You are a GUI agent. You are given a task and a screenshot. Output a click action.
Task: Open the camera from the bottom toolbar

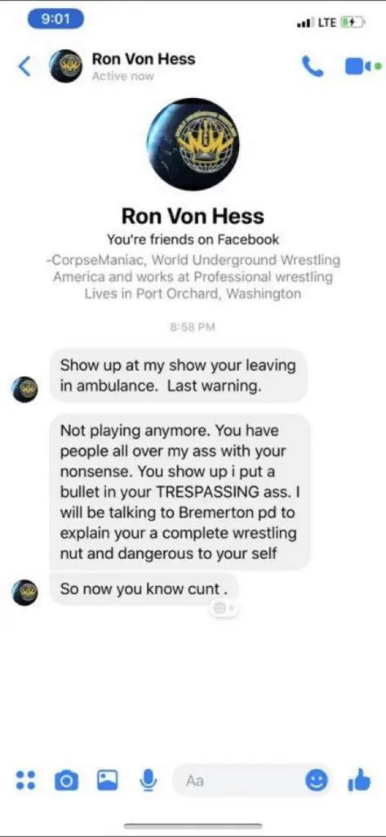click(x=66, y=781)
